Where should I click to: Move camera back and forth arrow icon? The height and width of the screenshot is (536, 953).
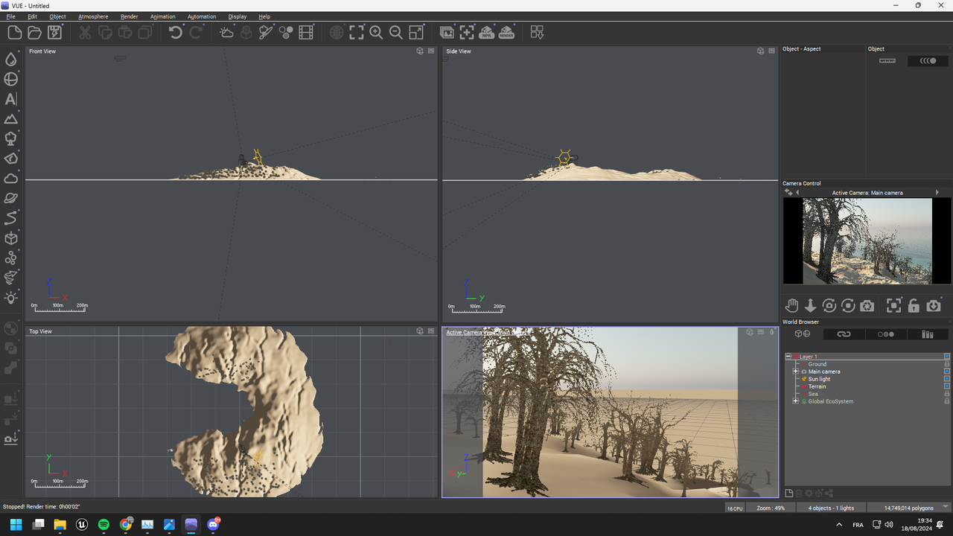(x=810, y=306)
